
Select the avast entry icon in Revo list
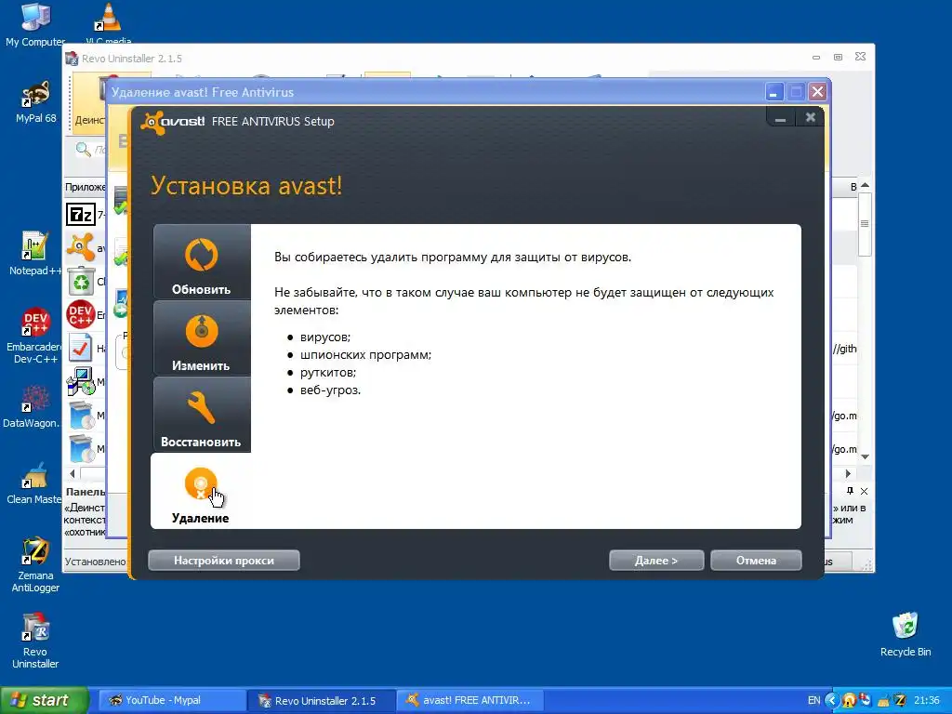(81, 247)
